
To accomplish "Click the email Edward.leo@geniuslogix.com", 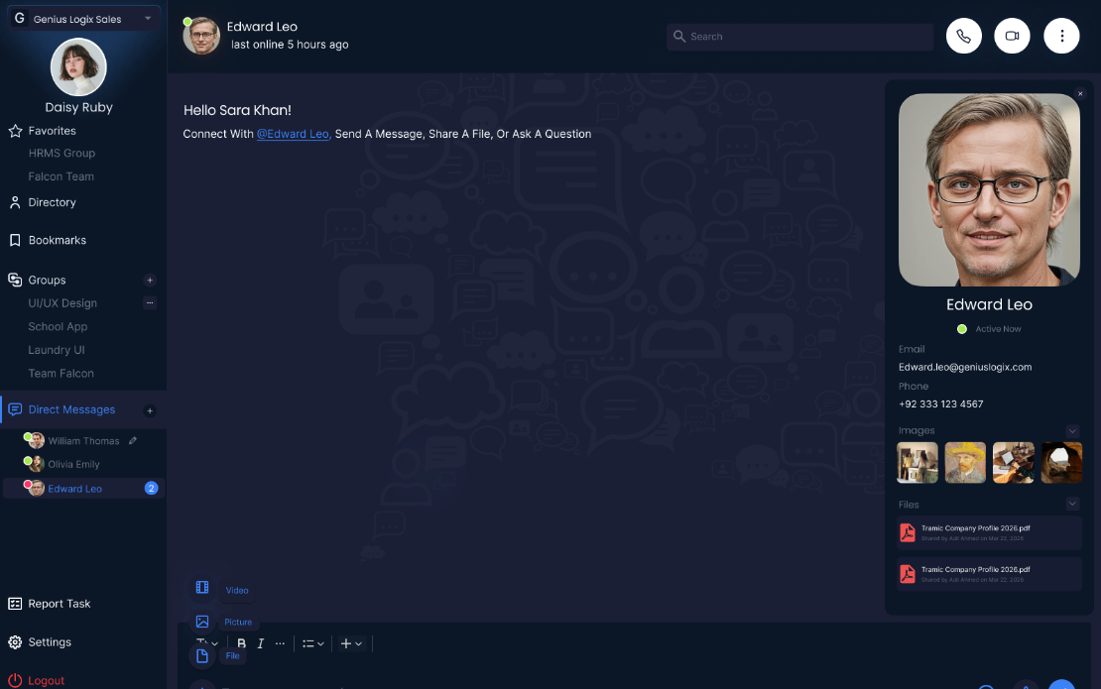I will pos(965,367).
